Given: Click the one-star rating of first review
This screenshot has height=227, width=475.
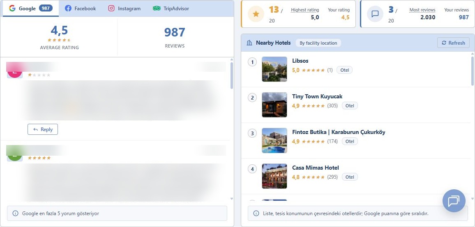Looking at the screenshot, I should [39, 75].
